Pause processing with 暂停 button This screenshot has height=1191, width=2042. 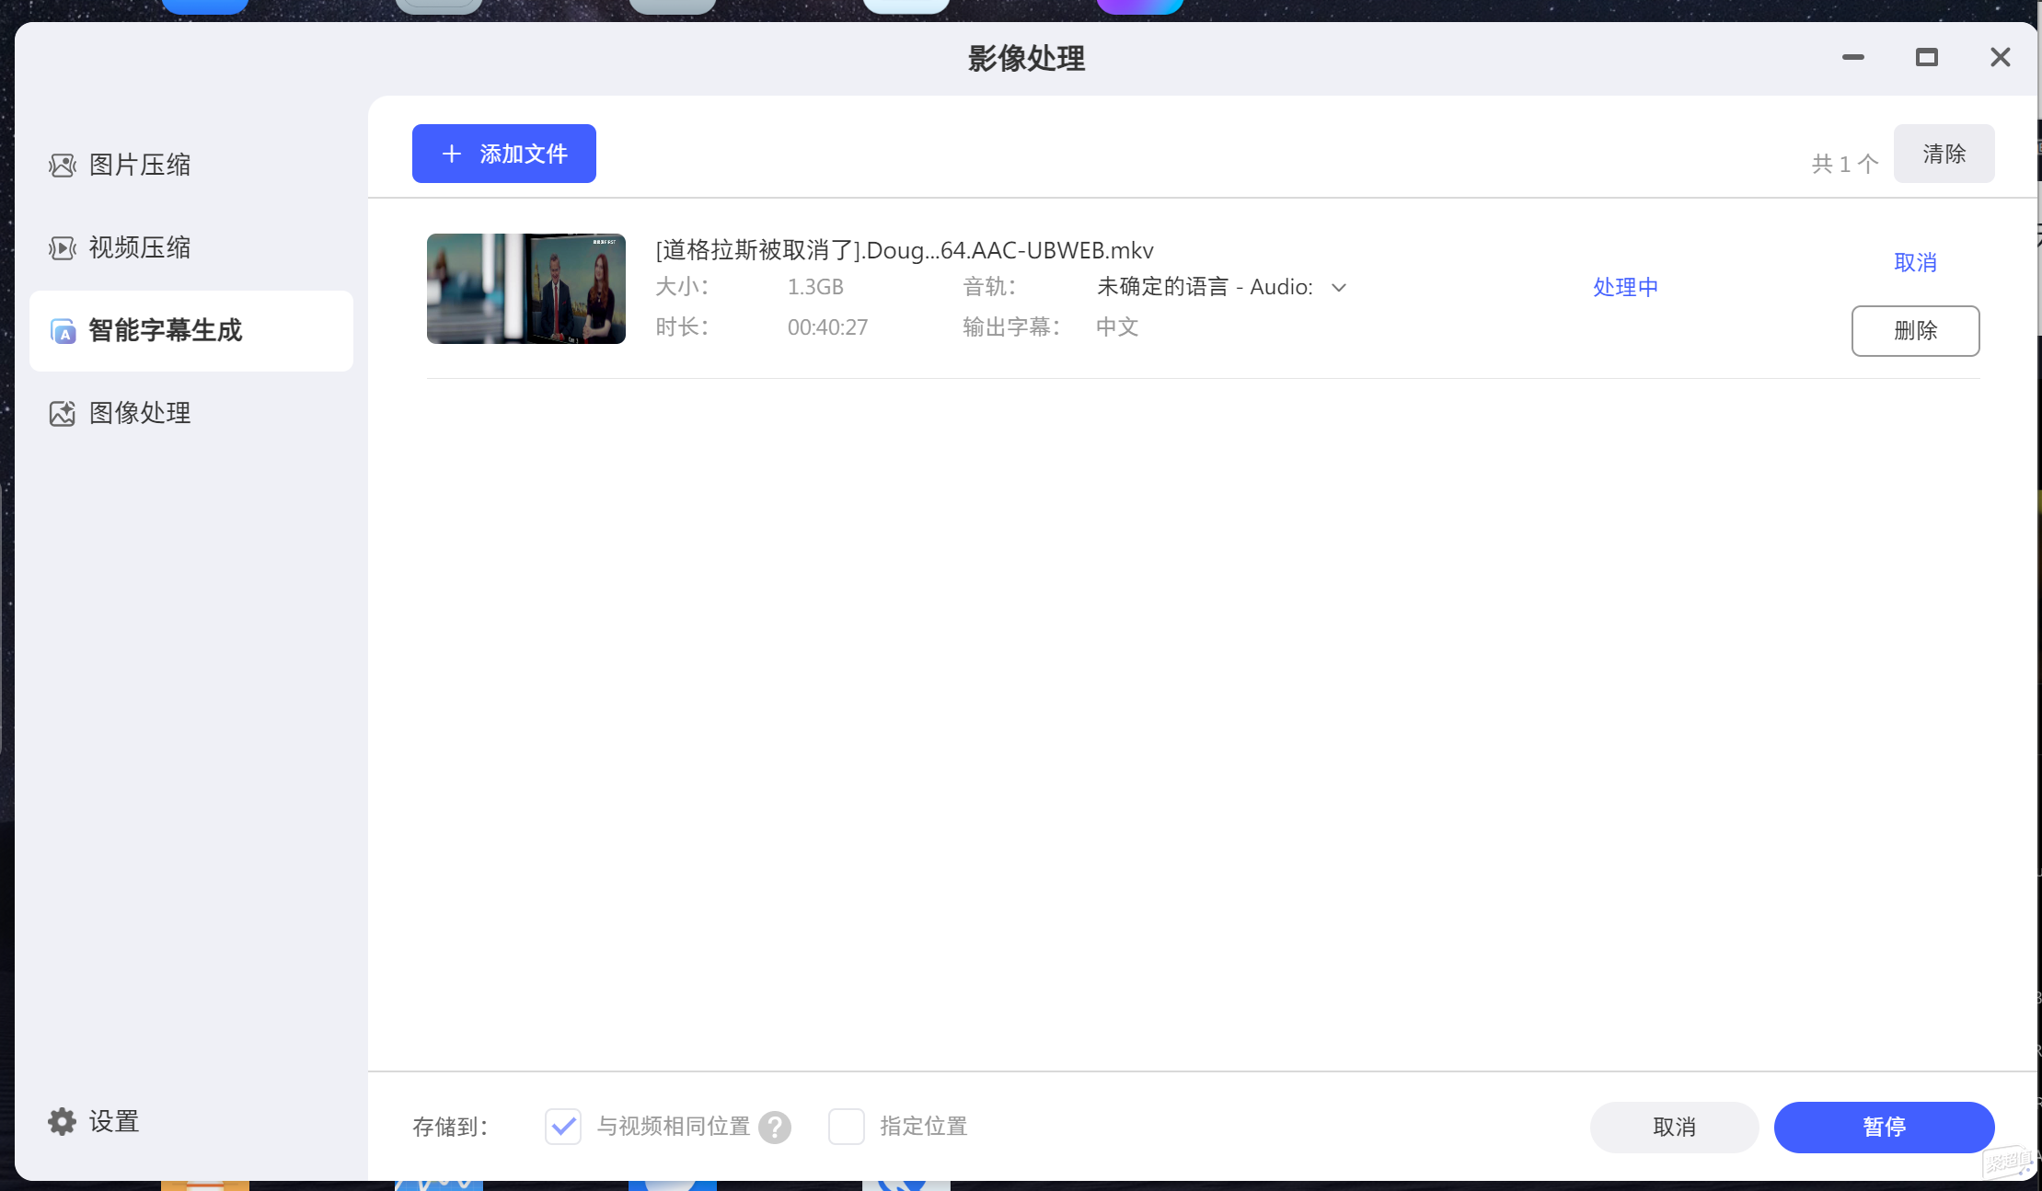point(1885,1128)
